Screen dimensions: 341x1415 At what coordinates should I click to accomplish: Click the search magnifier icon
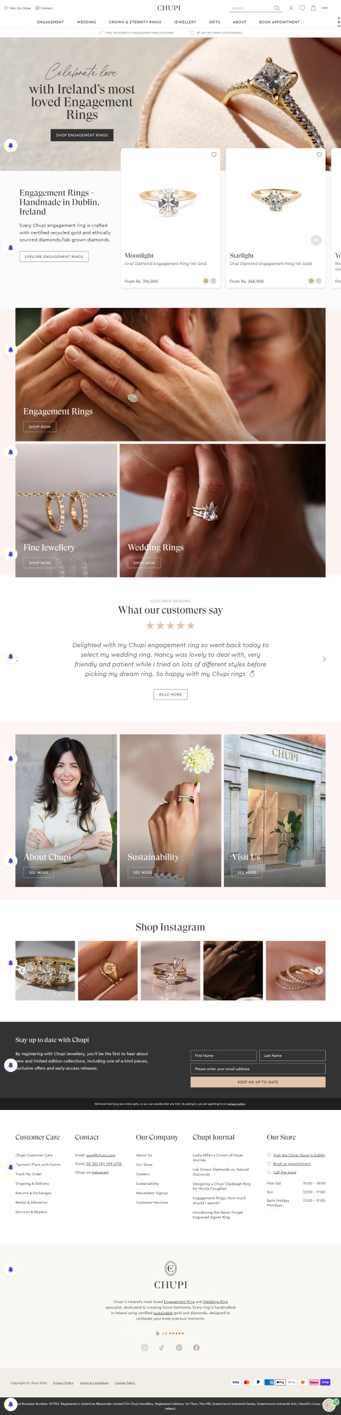276,8
